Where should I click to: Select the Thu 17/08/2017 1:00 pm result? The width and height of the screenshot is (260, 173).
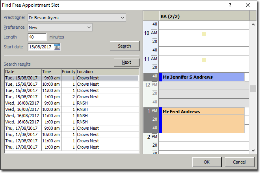click(72, 147)
